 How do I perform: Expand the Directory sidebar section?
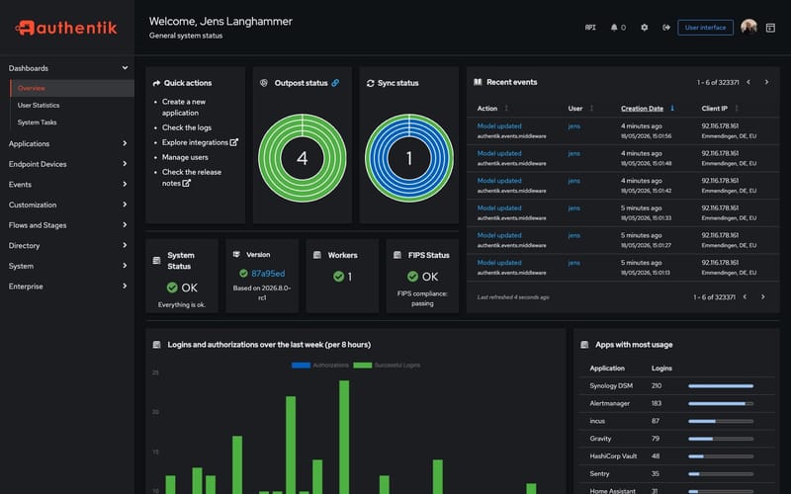[67, 245]
